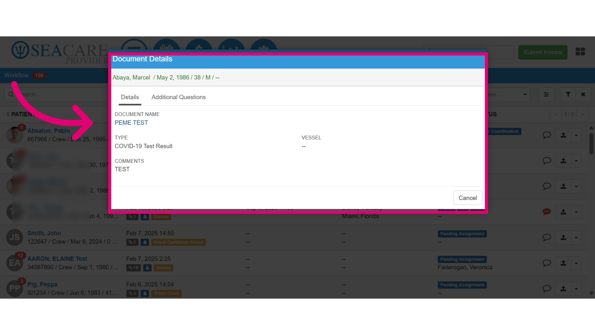The height and width of the screenshot is (335, 595).
Task: Click the "COVID-19 Test Result" type value
Action: [143, 146]
